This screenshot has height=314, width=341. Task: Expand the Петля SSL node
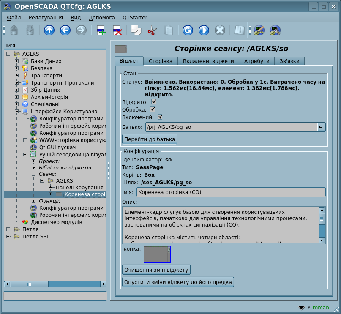coord(8,236)
